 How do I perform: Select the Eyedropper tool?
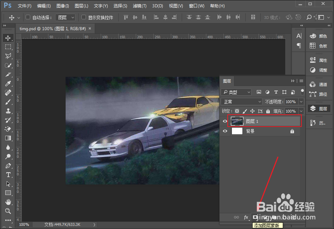(8, 83)
